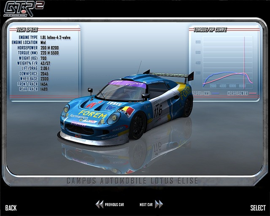Click the value 220 @ 5500
270x216 pixels.
point(50,53)
